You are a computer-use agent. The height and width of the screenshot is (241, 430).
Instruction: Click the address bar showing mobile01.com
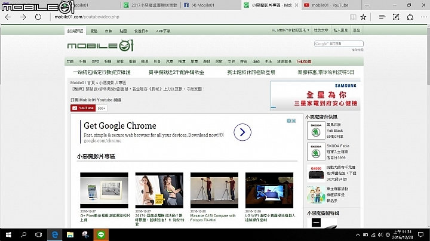179,17
